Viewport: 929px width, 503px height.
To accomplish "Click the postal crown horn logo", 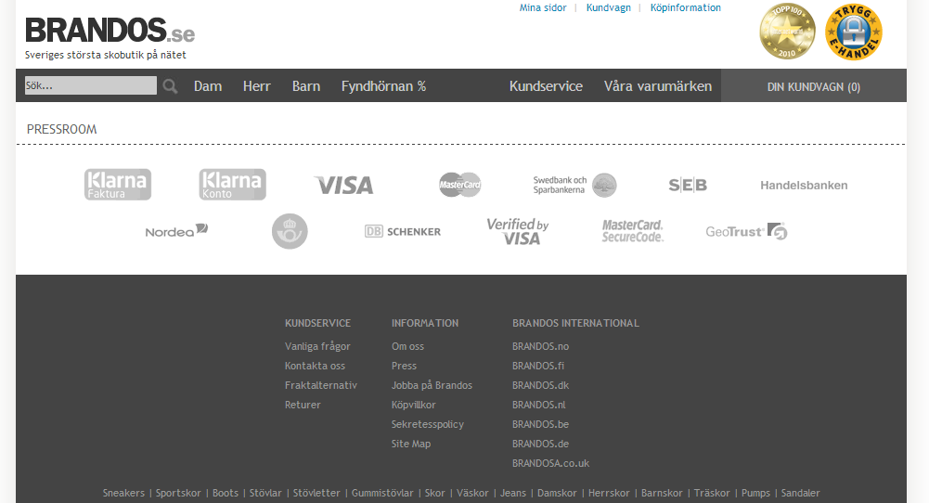I will 290,231.
